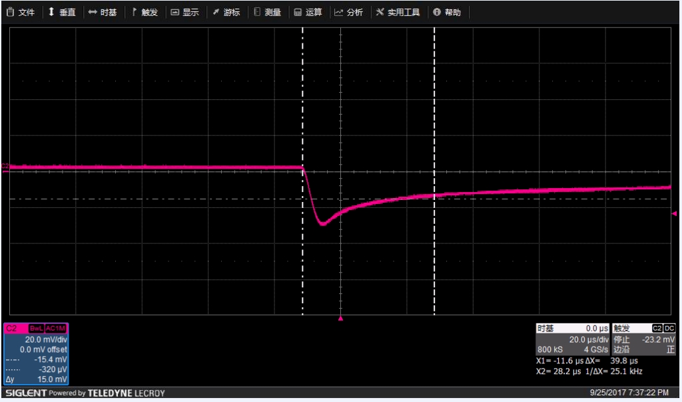Open the C2 channel descriptor box
682x402 pixels.
36,354
